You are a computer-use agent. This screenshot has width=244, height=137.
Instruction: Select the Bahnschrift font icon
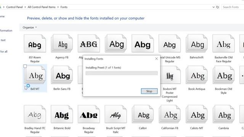pyautogui.click(x=197, y=43)
